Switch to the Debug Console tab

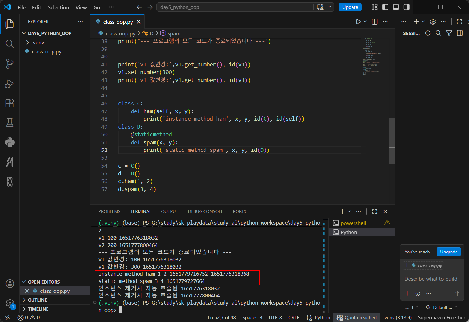click(x=205, y=211)
